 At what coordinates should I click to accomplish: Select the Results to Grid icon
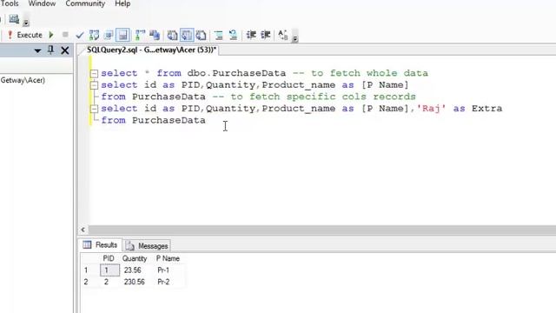(x=187, y=35)
